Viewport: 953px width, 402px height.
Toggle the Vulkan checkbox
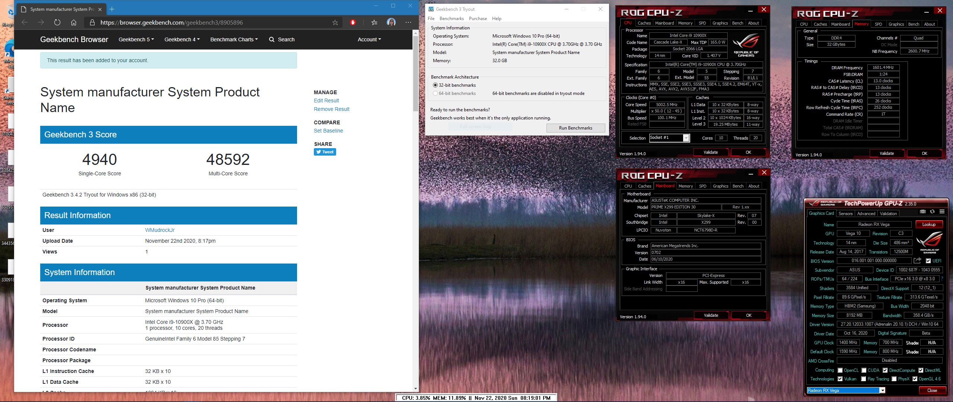coord(840,379)
